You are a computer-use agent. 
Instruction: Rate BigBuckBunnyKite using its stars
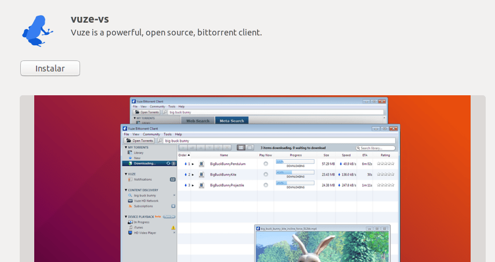coord(385,174)
